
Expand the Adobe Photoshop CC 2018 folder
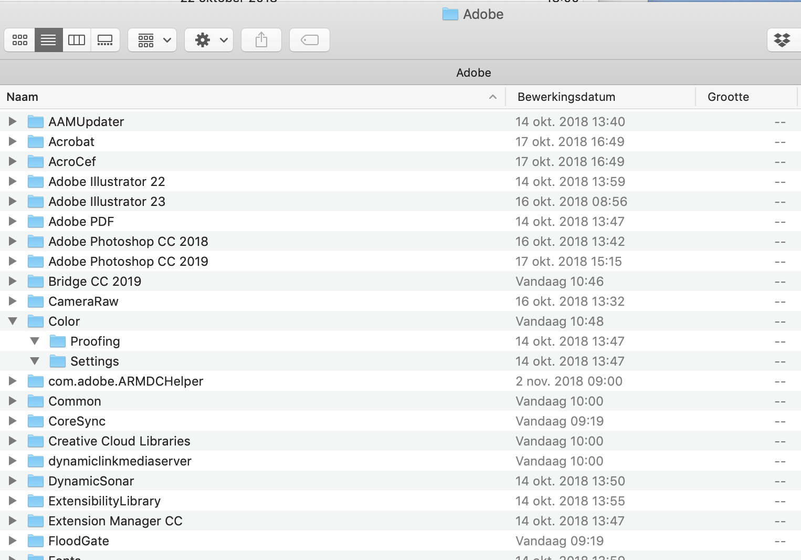pos(13,241)
